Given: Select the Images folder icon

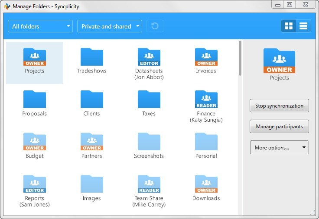Looking at the screenshot, I should 92,184.
